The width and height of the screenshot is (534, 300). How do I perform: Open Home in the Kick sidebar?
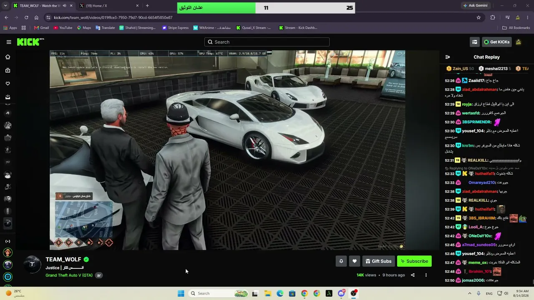pyautogui.click(x=8, y=57)
